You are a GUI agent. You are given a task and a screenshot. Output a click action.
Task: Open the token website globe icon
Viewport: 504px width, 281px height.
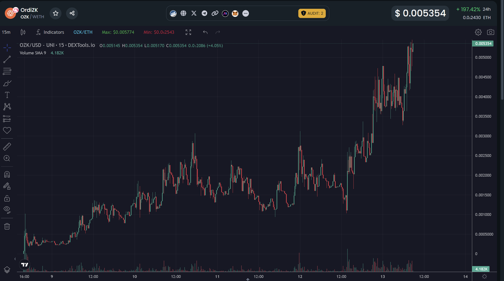point(184,13)
